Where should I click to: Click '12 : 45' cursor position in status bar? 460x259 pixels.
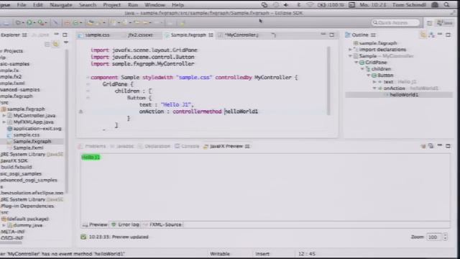307,254
